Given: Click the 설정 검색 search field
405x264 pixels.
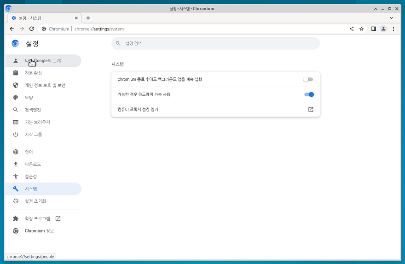Looking at the screenshot, I should click(x=215, y=43).
